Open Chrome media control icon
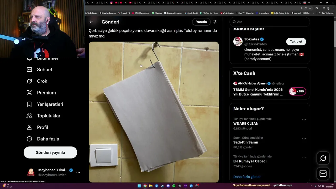This screenshot has width=336, height=189. (324, 8)
